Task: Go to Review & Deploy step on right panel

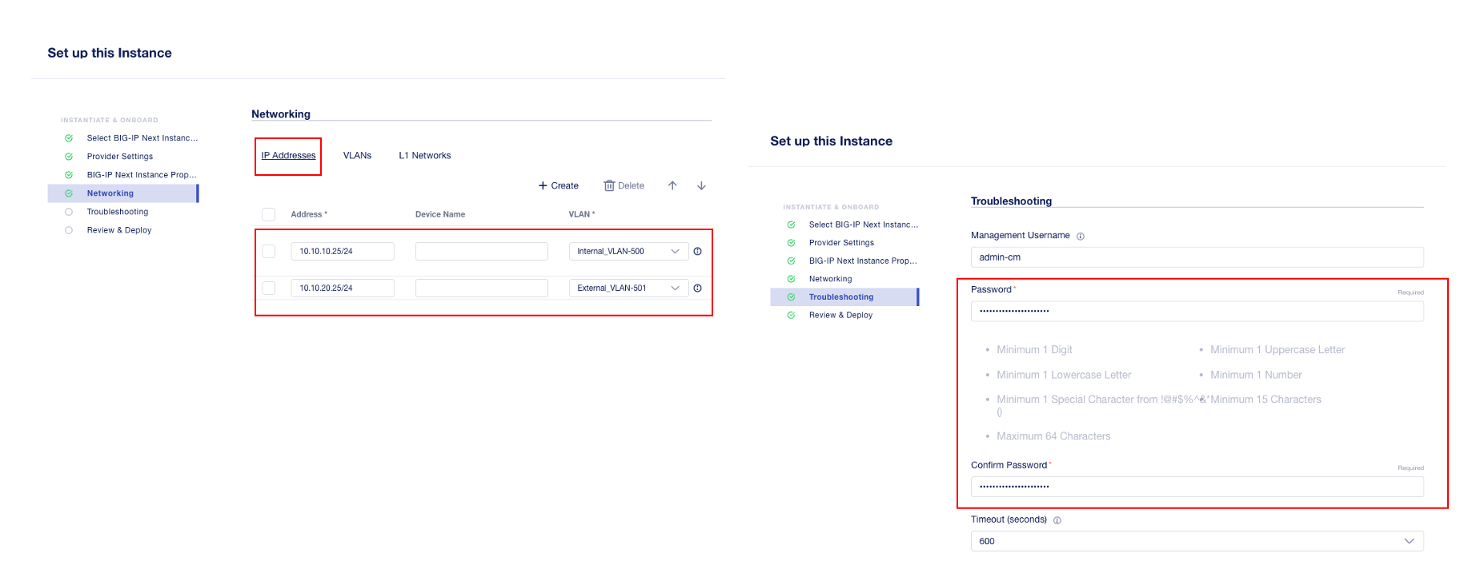Action: point(840,315)
